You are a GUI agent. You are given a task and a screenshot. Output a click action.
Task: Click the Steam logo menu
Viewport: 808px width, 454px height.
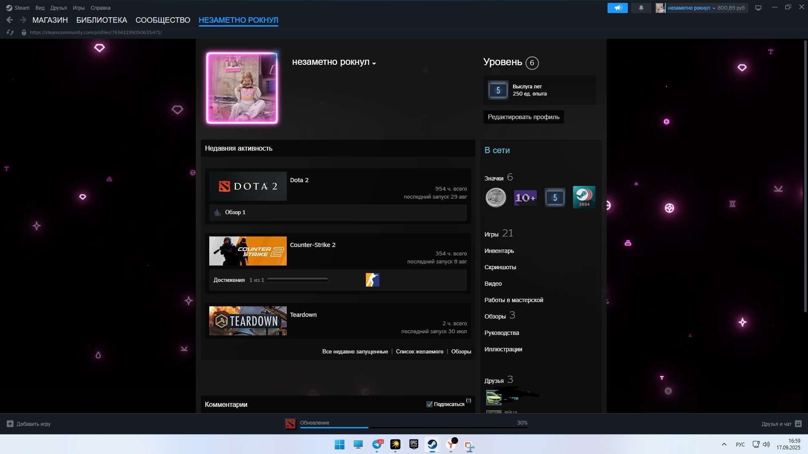tap(18, 8)
